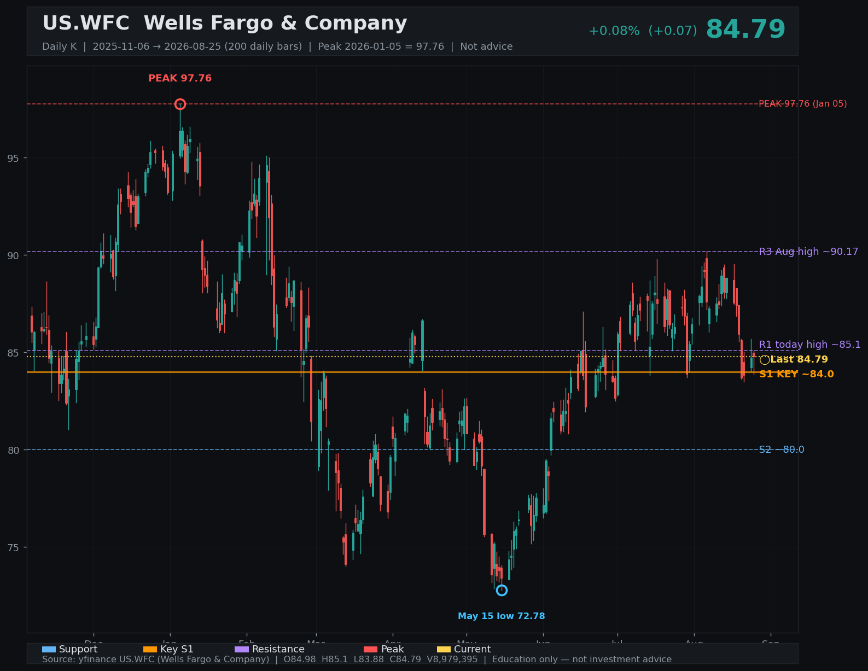Select the Support blue legend swatch
868x671 pixels.
click(49, 649)
